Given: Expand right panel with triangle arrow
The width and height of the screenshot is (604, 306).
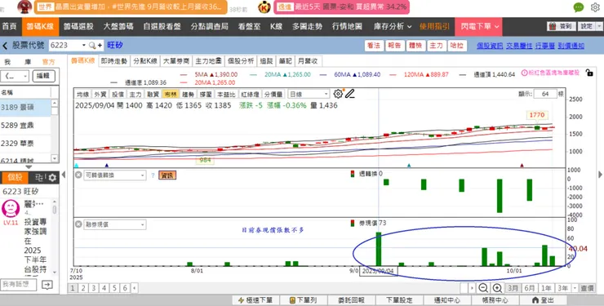Looking at the screenshot, I should [x=600, y=175].
